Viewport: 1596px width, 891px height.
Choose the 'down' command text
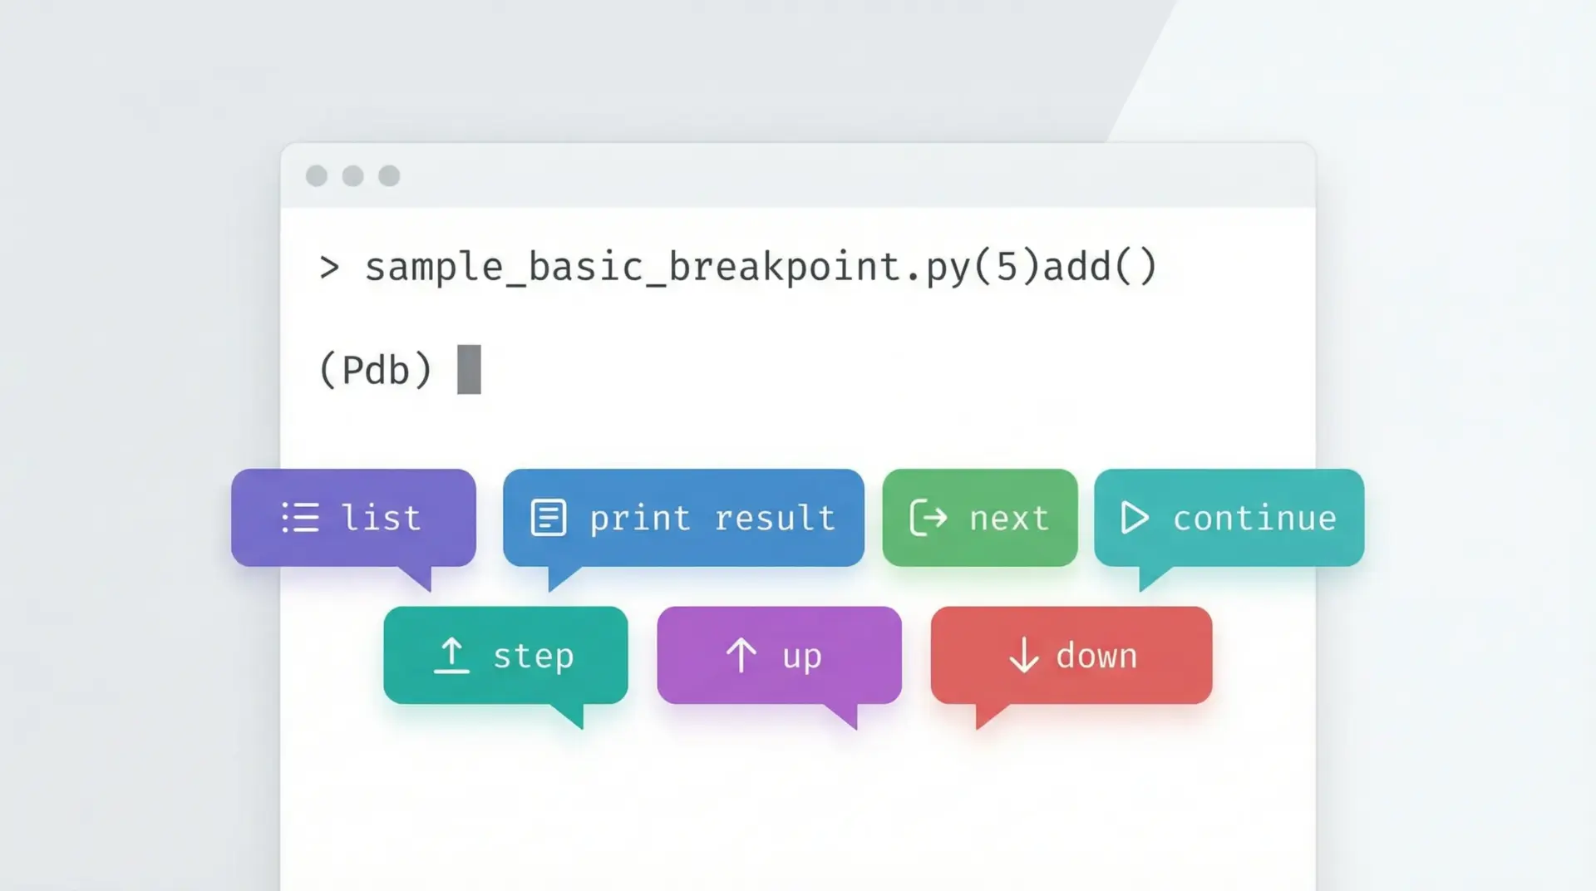pyautogui.click(x=1096, y=656)
